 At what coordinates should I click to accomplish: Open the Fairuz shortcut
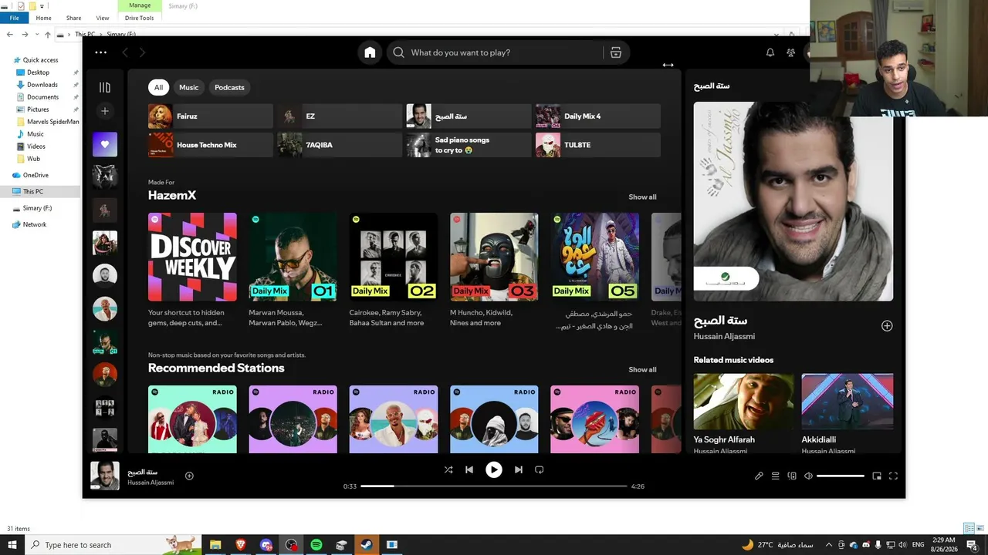(211, 116)
